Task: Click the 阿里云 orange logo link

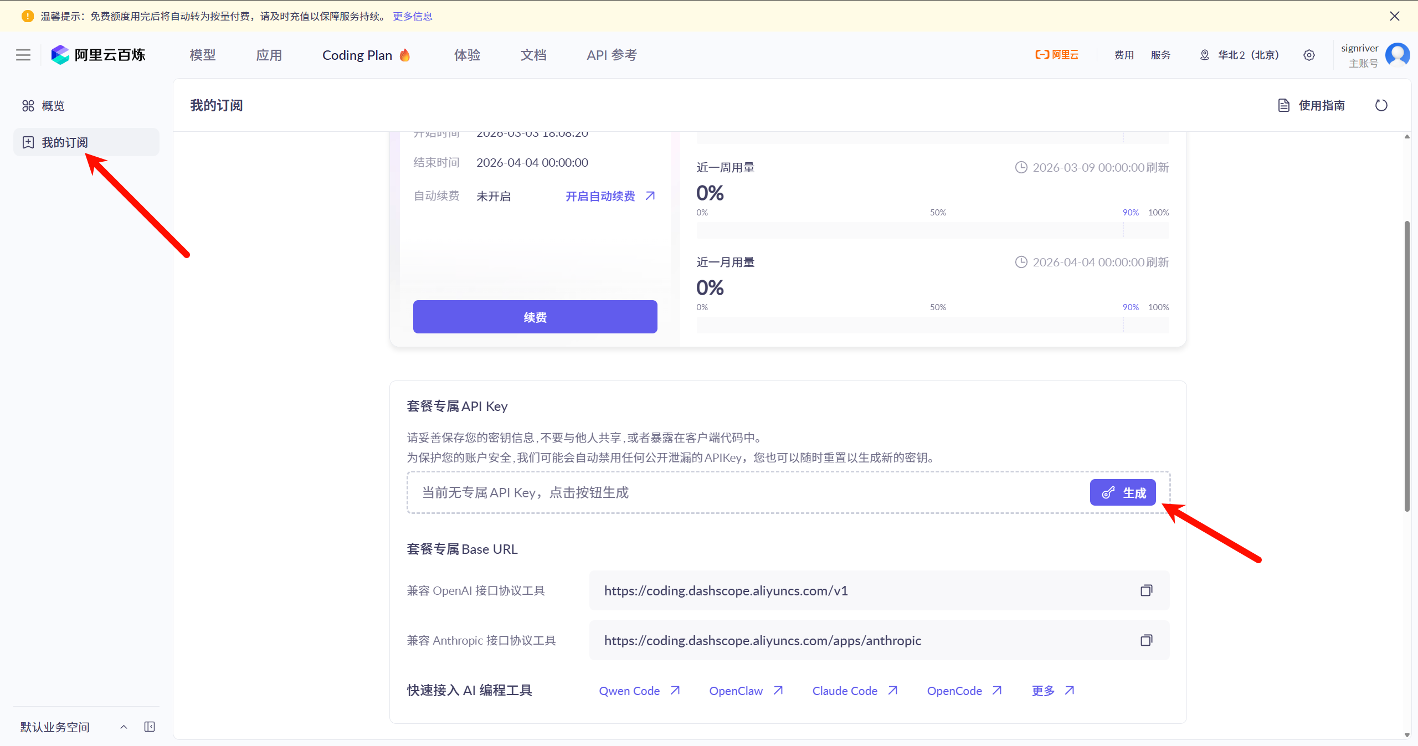Action: tap(1057, 55)
